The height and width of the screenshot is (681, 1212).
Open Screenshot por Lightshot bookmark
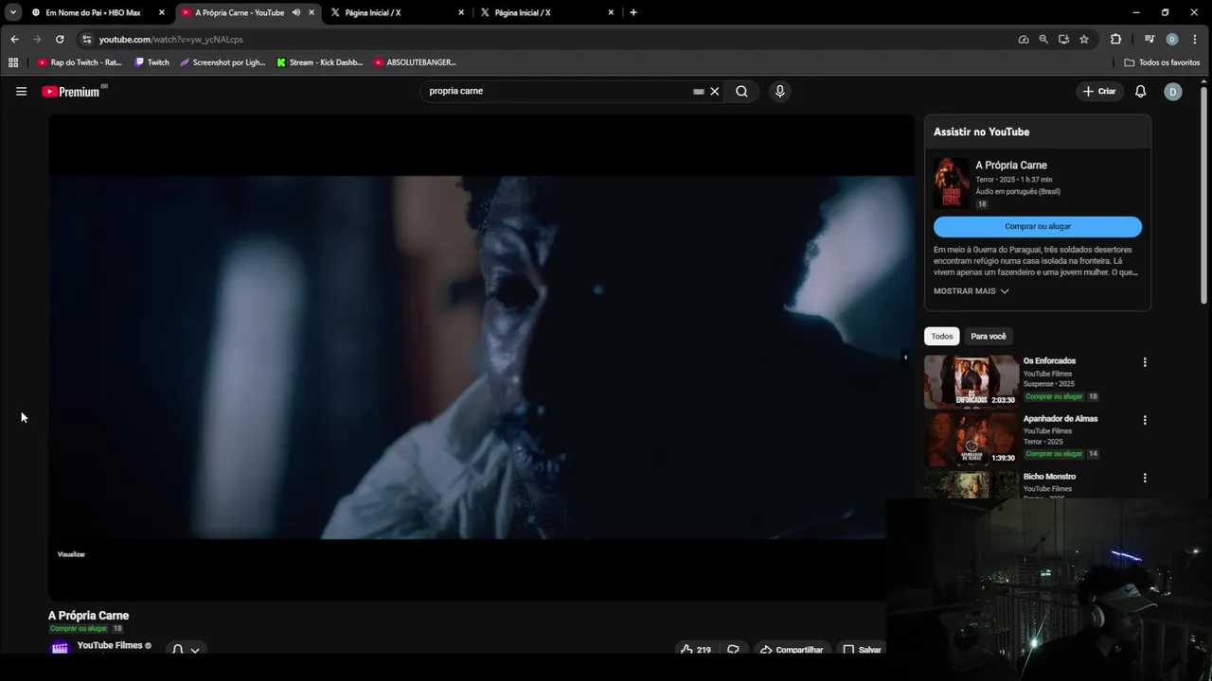pos(223,62)
